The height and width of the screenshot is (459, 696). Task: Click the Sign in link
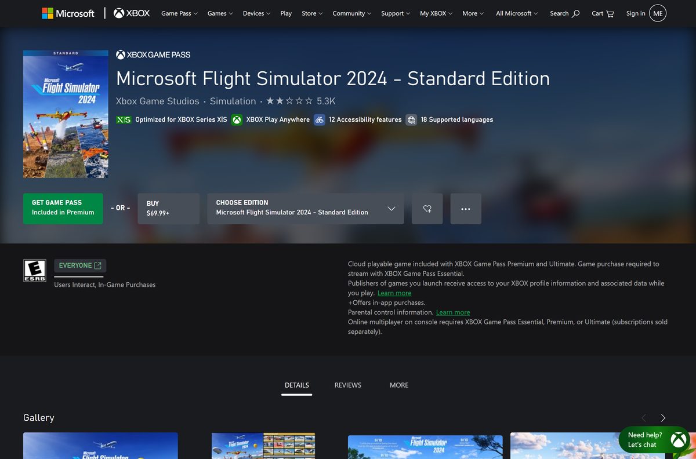pos(636,13)
